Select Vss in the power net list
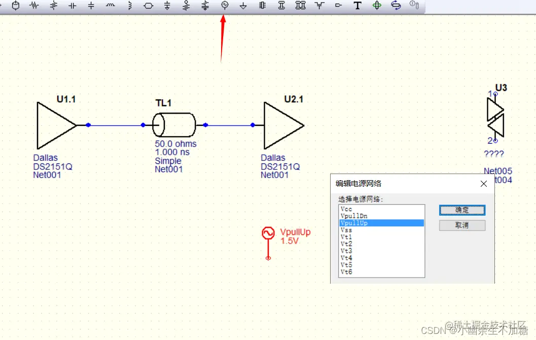Screen dimensions: 536x340 click(x=381, y=230)
